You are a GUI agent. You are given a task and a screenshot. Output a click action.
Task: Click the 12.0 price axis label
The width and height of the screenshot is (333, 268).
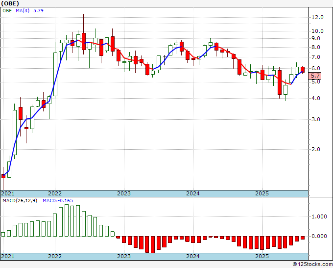[317, 17]
